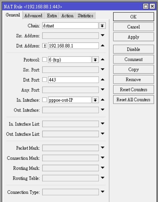Screen dimensions: 158x202
Task: Click the Protocol field showing 6 (tcp)
Action: click(70, 60)
